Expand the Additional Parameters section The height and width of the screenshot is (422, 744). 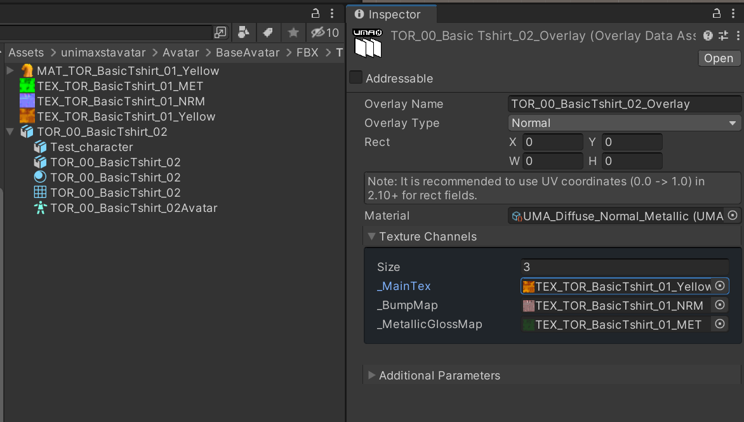tap(371, 375)
